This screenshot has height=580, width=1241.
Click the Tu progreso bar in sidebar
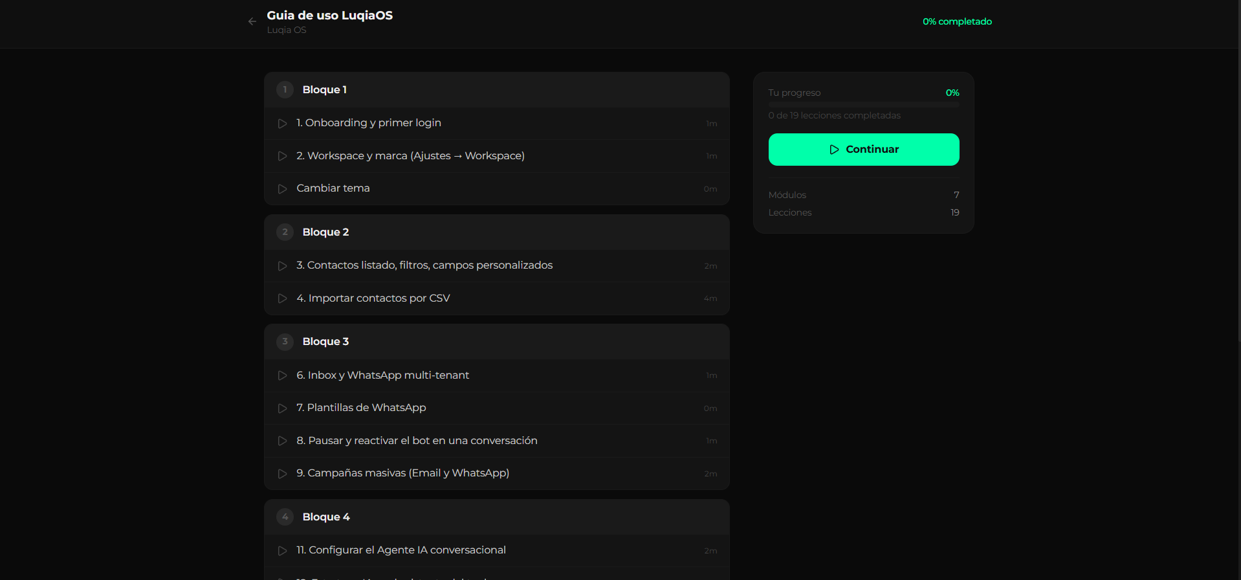[864, 104]
